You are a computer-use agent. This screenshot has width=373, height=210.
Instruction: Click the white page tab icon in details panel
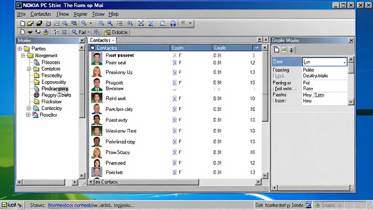click(x=276, y=50)
